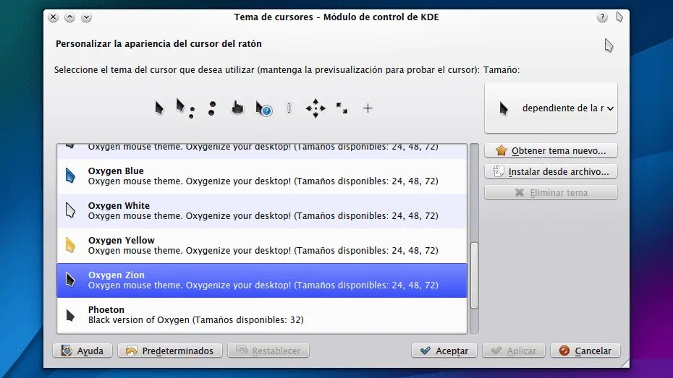Viewport: 673px width, 378px height.
Task: Click the Predeterminados button
Action: pos(170,351)
